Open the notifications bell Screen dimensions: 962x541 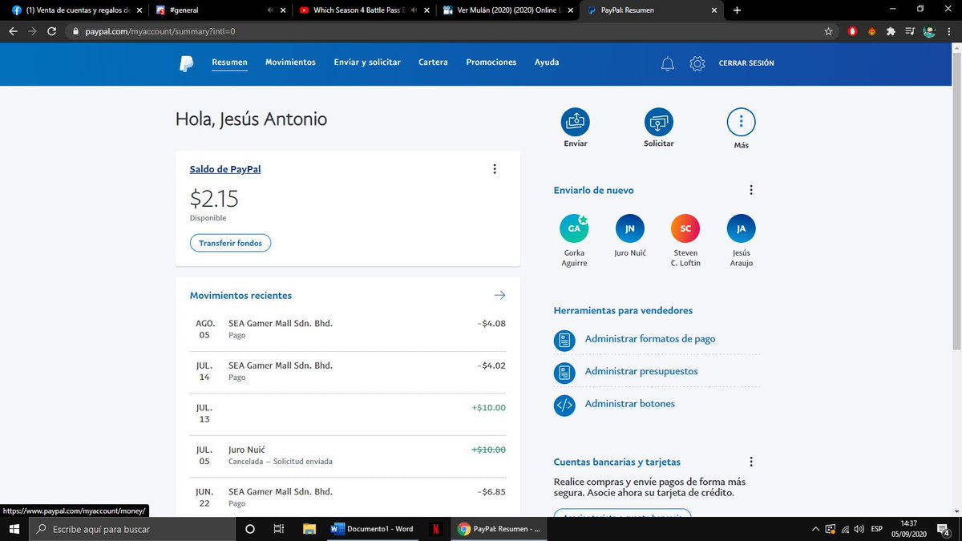click(x=667, y=63)
